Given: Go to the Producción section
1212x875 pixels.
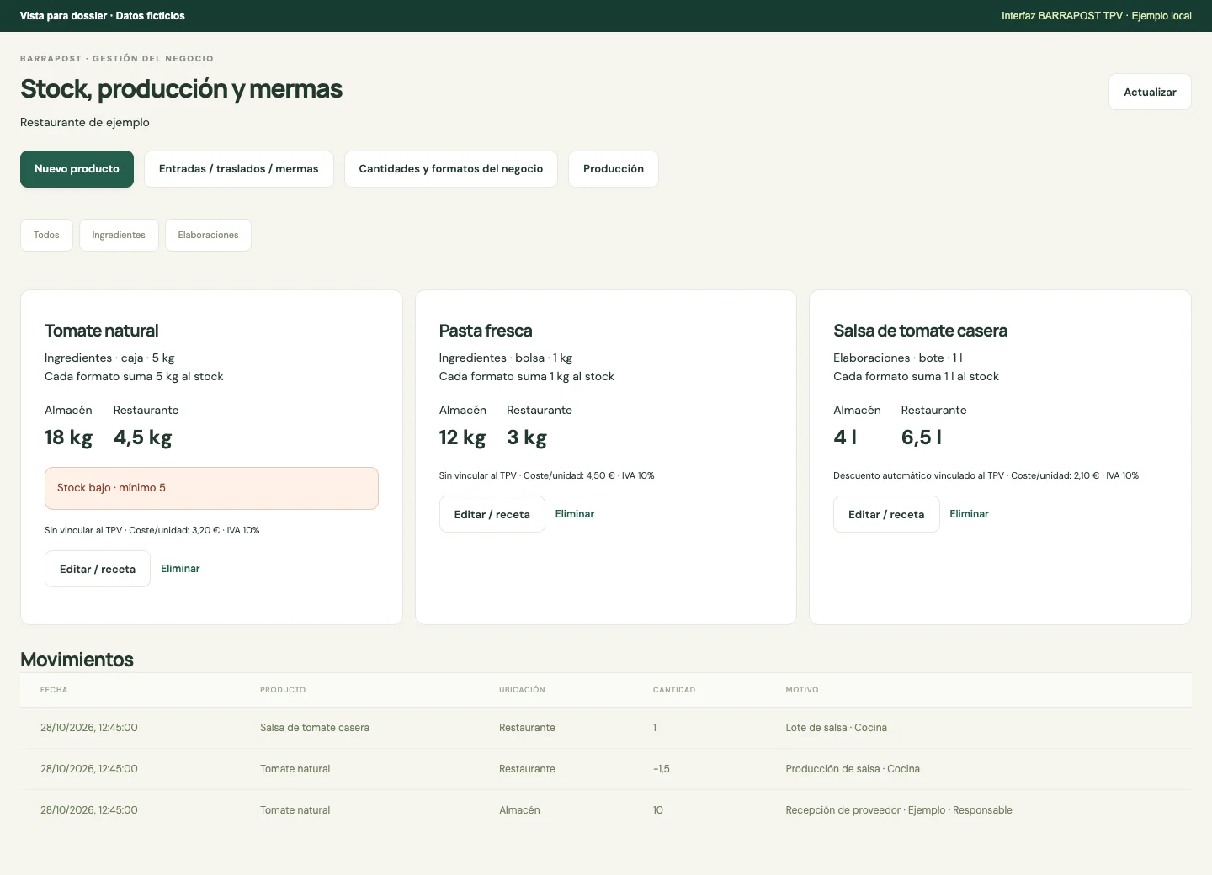Looking at the screenshot, I should 614,169.
